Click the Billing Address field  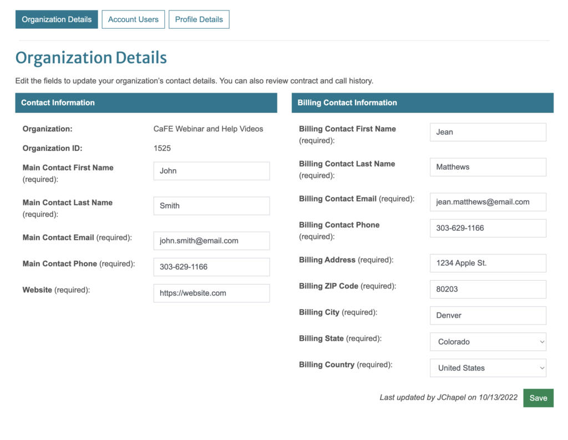click(488, 263)
